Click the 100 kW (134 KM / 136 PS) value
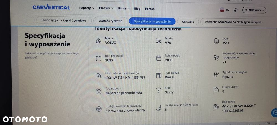 point(125,77)
